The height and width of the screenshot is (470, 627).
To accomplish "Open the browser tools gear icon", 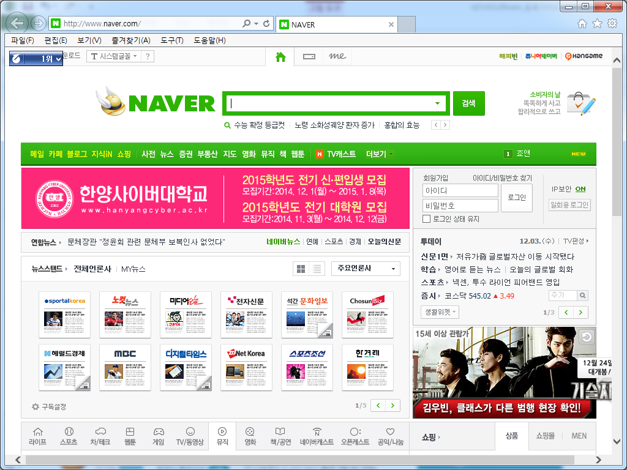I will click(x=612, y=24).
